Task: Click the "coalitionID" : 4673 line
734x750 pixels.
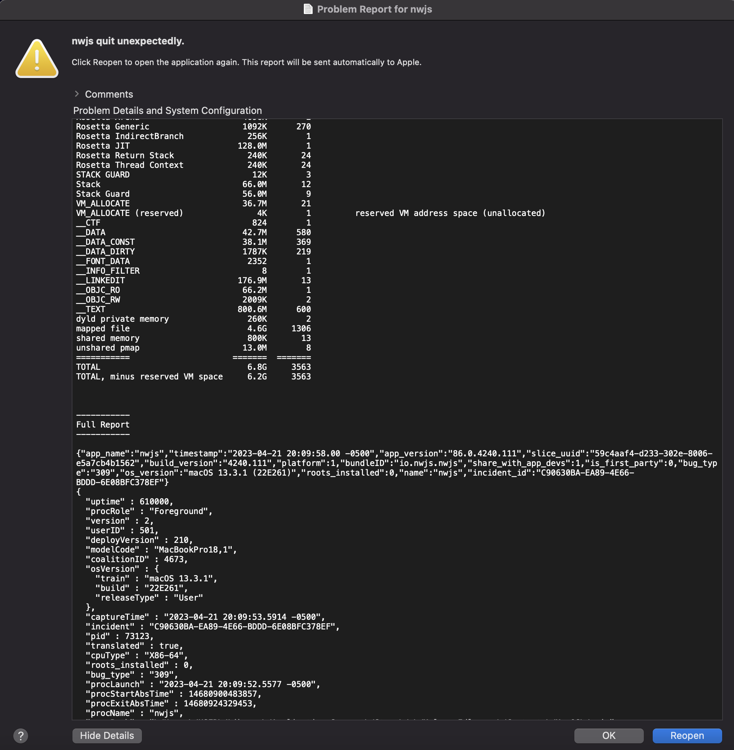Action: 136,560
